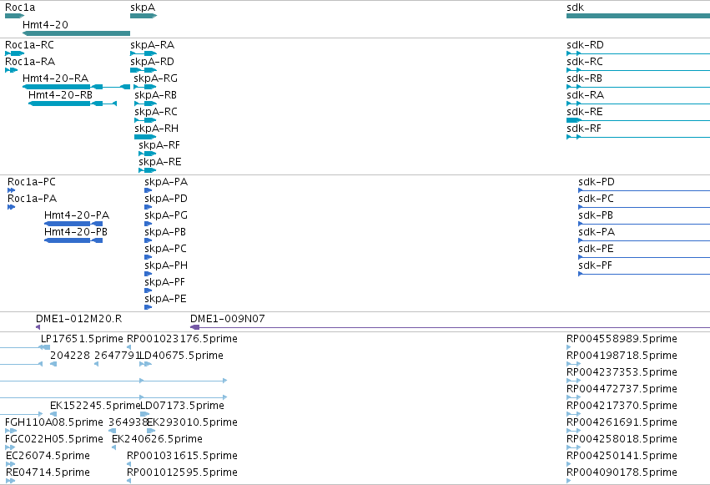Select the sdk-PD protein label
The image size is (710, 485).
(x=597, y=182)
